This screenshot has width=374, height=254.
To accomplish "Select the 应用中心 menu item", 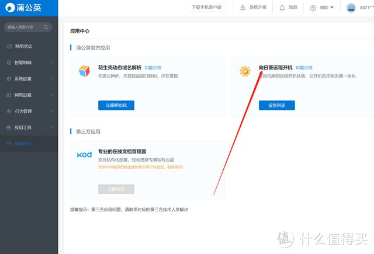I will click(x=29, y=144).
